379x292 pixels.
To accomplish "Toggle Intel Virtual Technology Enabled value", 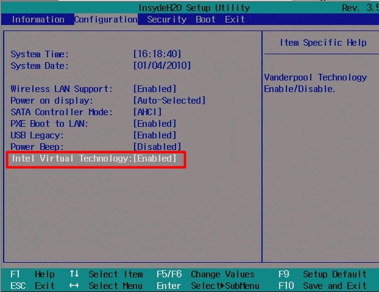I will 155,158.
